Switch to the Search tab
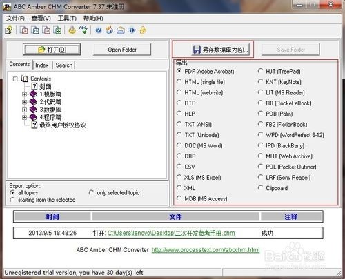 point(64,65)
